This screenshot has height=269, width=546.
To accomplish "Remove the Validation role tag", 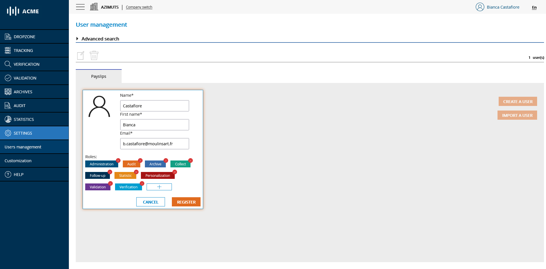I will (110, 183).
